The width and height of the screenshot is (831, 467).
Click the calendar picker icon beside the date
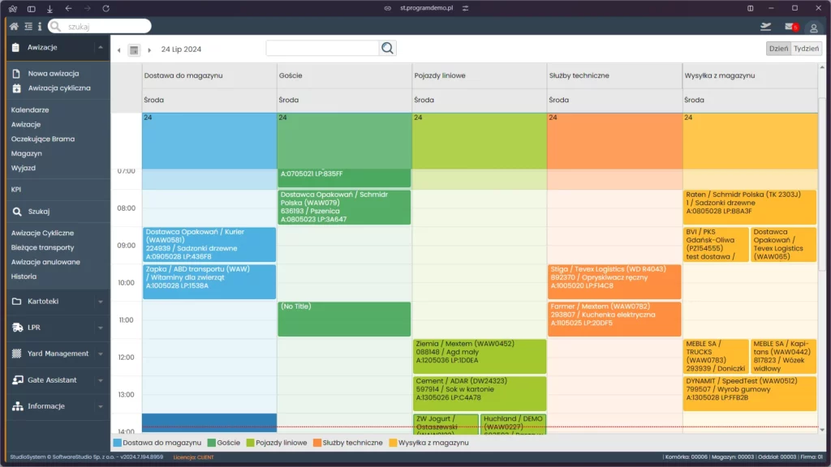tap(134, 49)
